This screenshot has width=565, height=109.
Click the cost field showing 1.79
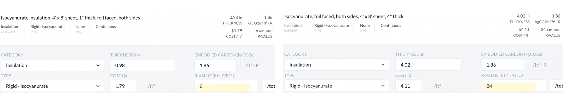coord(123,86)
